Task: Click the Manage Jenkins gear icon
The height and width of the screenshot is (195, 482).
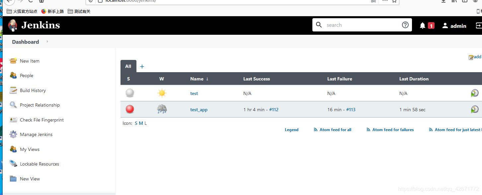Action: (x=13, y=134)
